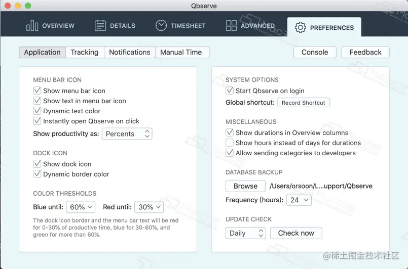Click the MISCELLANEOUS heading
This screenshot has width=408, height=269.
click(x=251, y=122)
